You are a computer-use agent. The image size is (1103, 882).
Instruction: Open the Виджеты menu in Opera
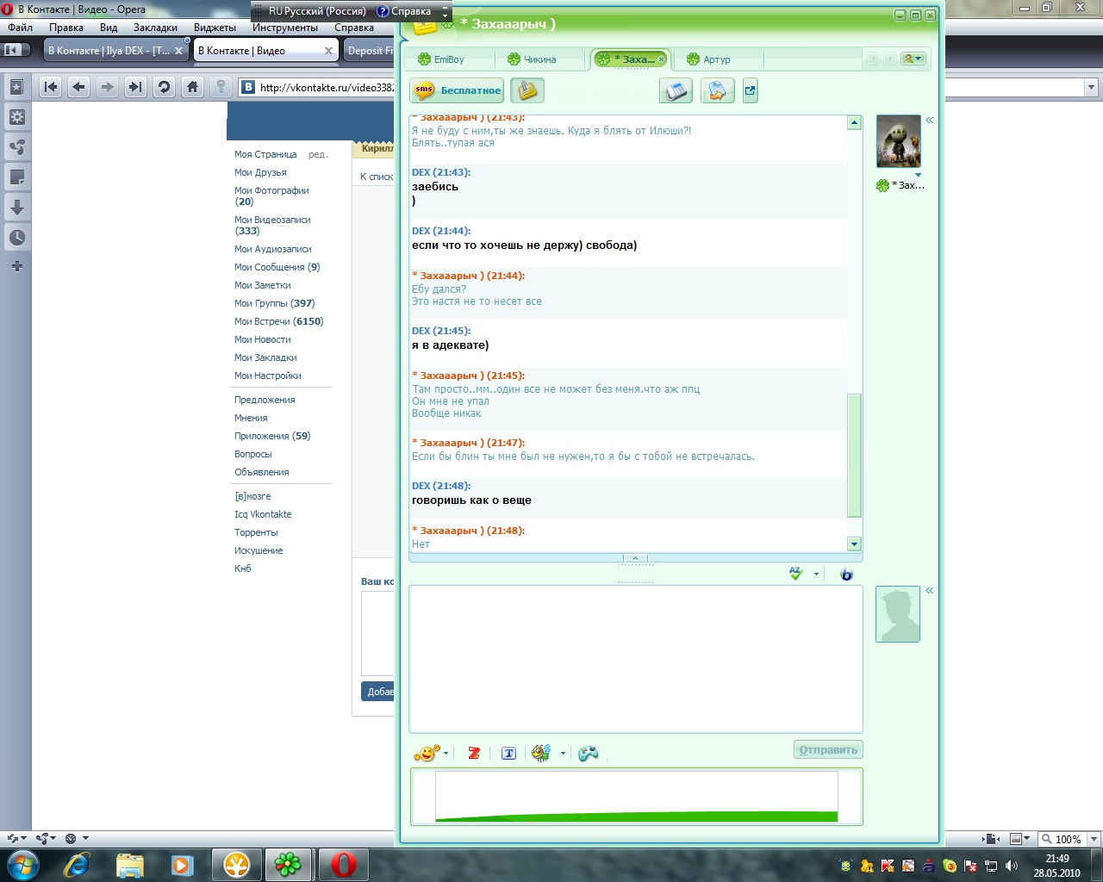pyautogui.click(x=215, y=28)
